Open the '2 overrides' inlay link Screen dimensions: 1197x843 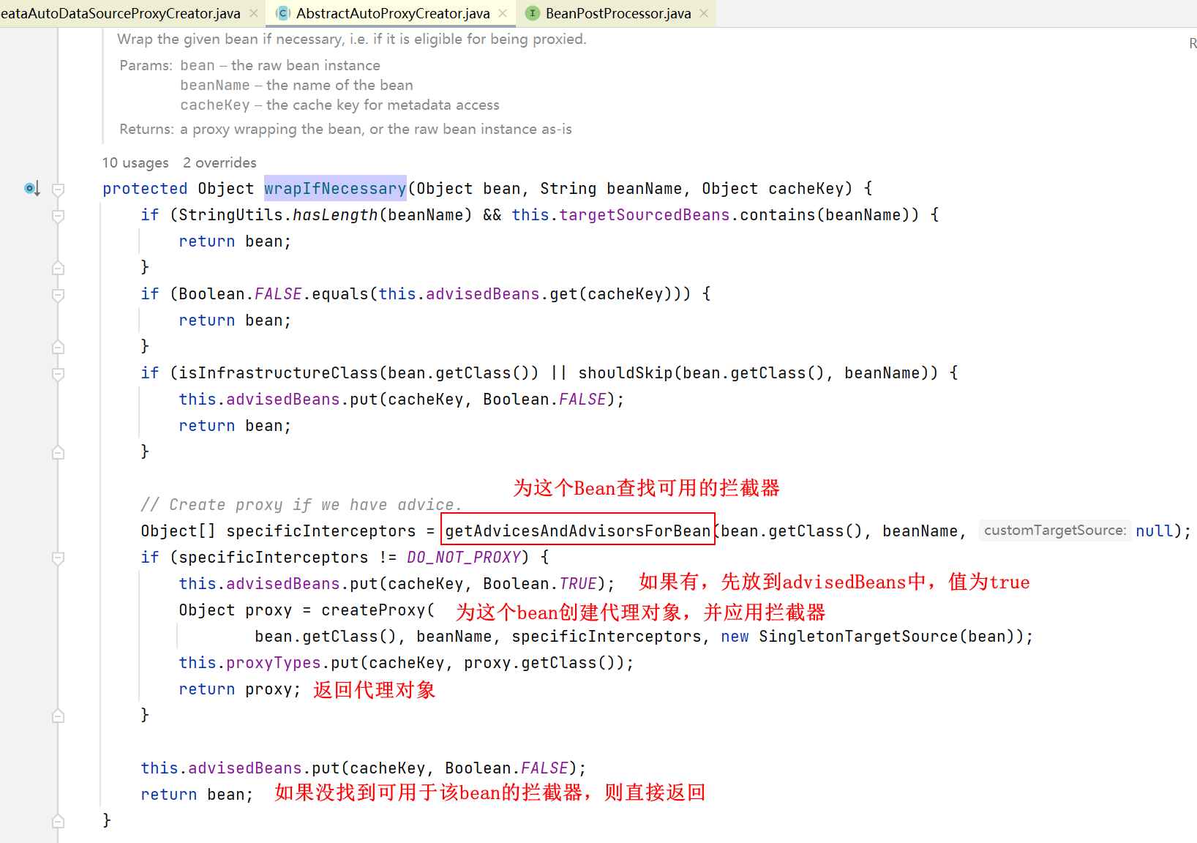(x=219, y=162)
